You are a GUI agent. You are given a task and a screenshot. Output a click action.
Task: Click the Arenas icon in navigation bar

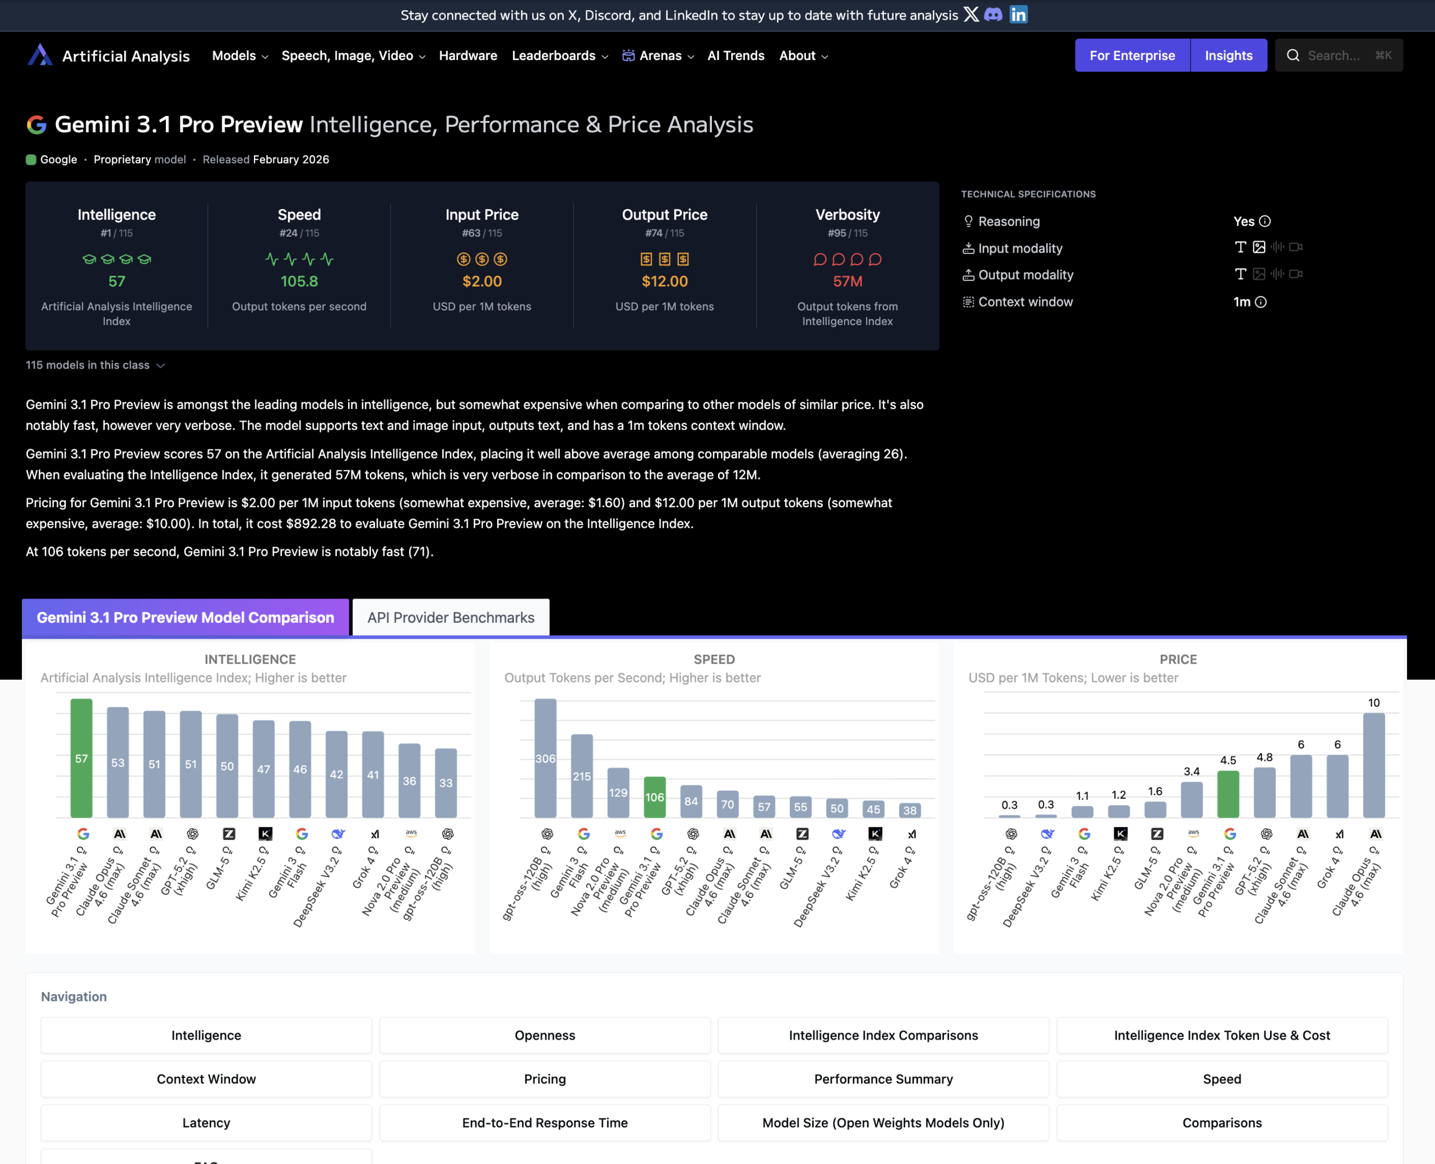pos(628,55)
